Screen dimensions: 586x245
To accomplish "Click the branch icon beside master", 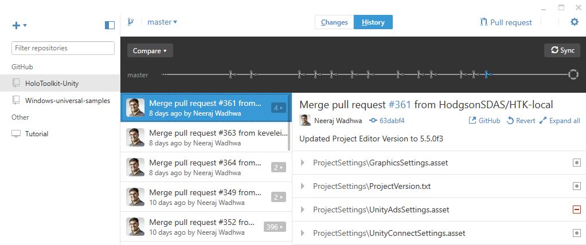I will [x=131, y=22].
